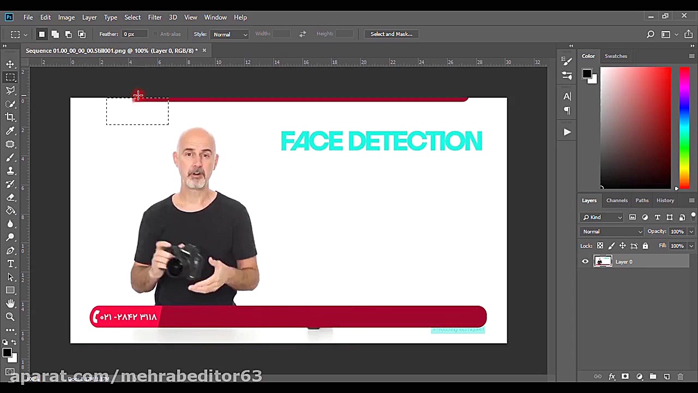Select the Path Selection tool
This screenshot has width=698, height=393.
[x=10, y=277]
